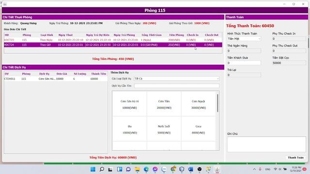The image size is (310, 174).
Task: Click the Trả Lại field
Action: (x=244, y=75)
